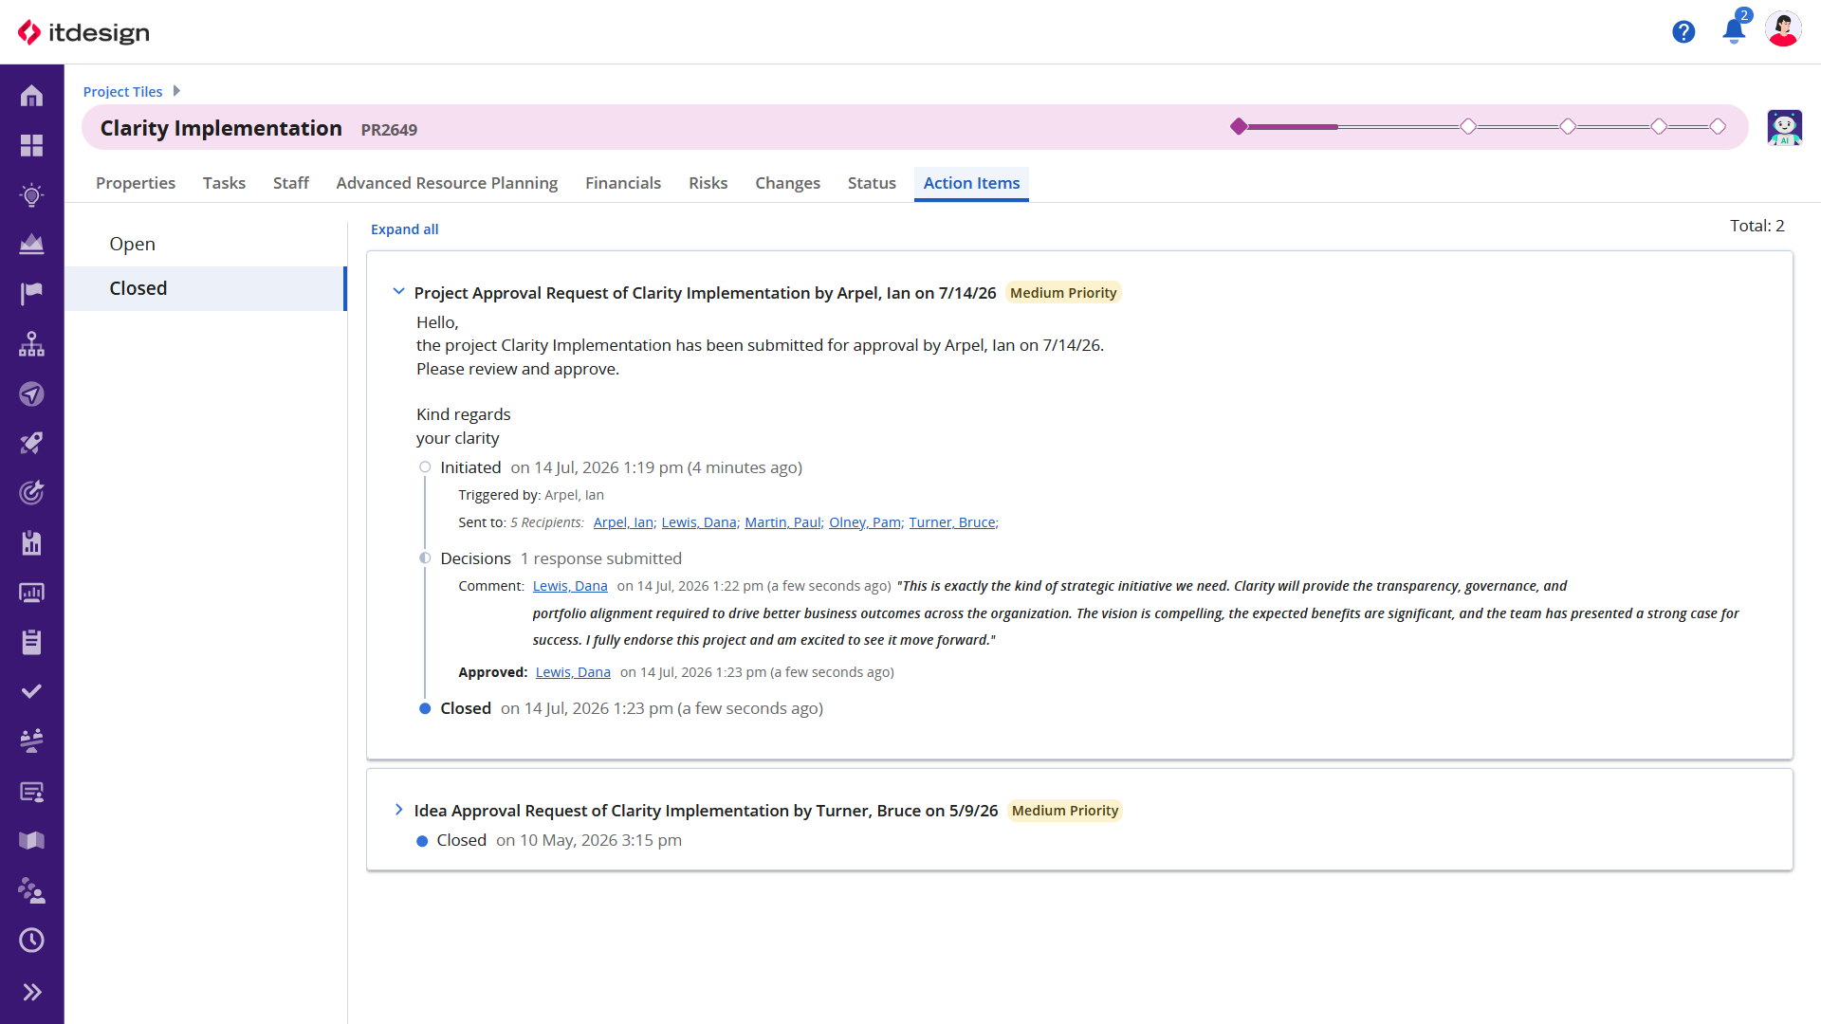The height and width of the screenshot is (1024, 1821).
Task: Click '1 response submitted' text
Action: coord(601,558)
